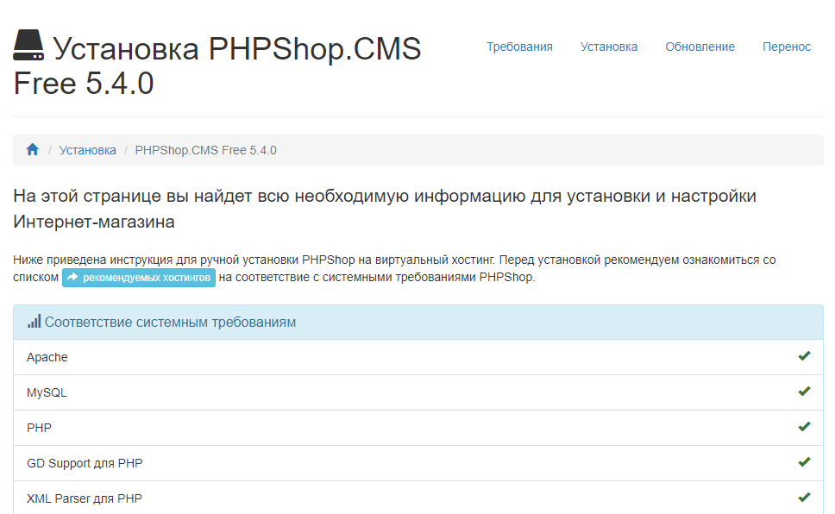Click the checkmark for GD Support для PHP

(x=804, y=461)
